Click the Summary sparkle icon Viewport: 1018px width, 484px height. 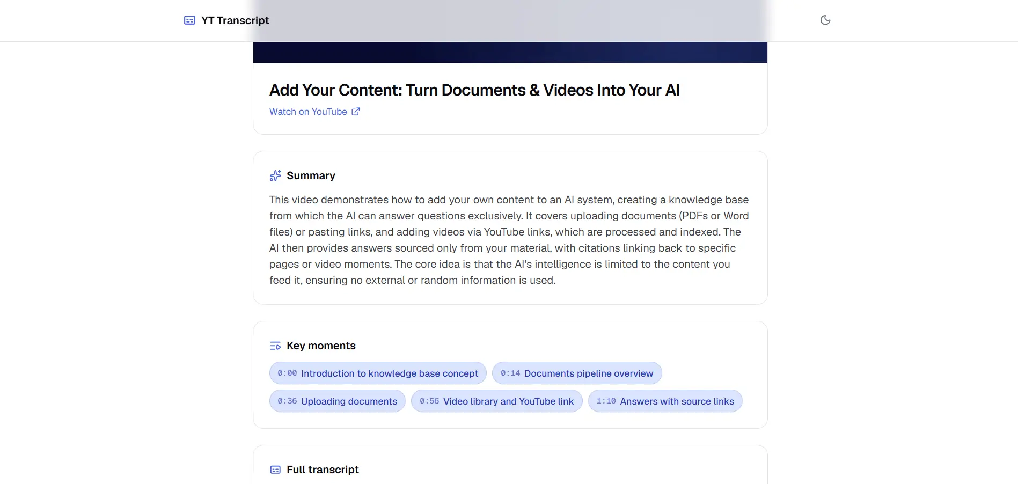[x=275, y=175]
